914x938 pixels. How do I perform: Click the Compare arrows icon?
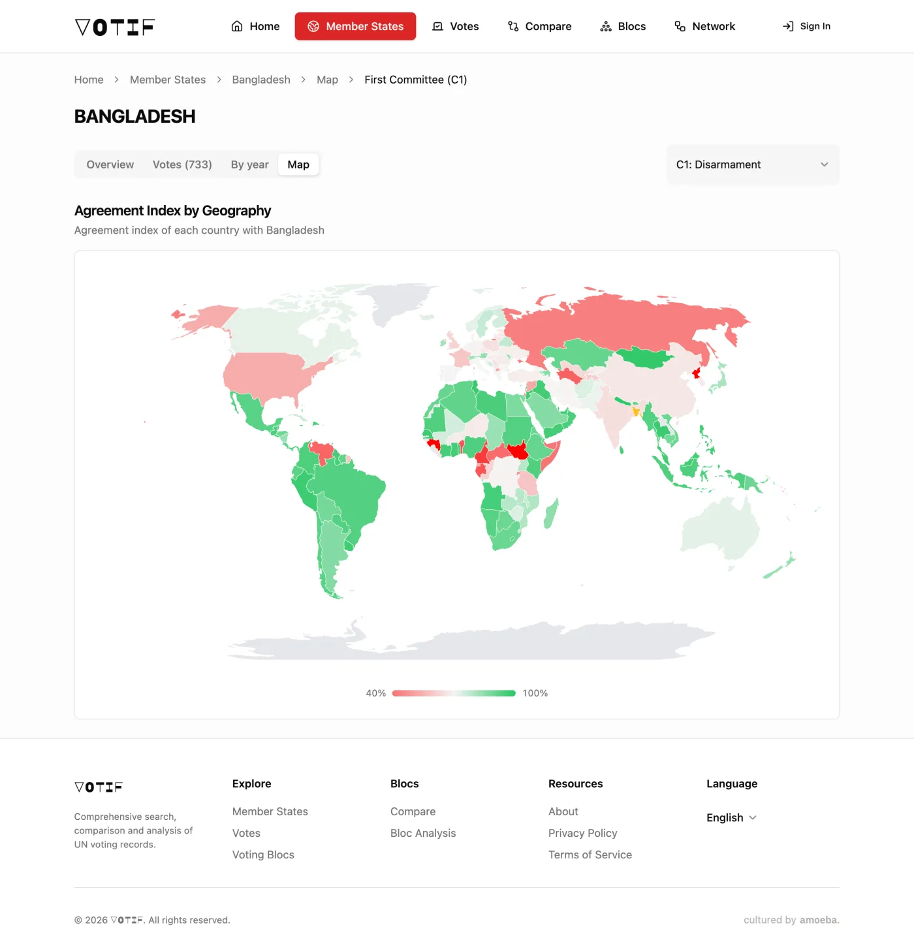click(x=513, y=26)
